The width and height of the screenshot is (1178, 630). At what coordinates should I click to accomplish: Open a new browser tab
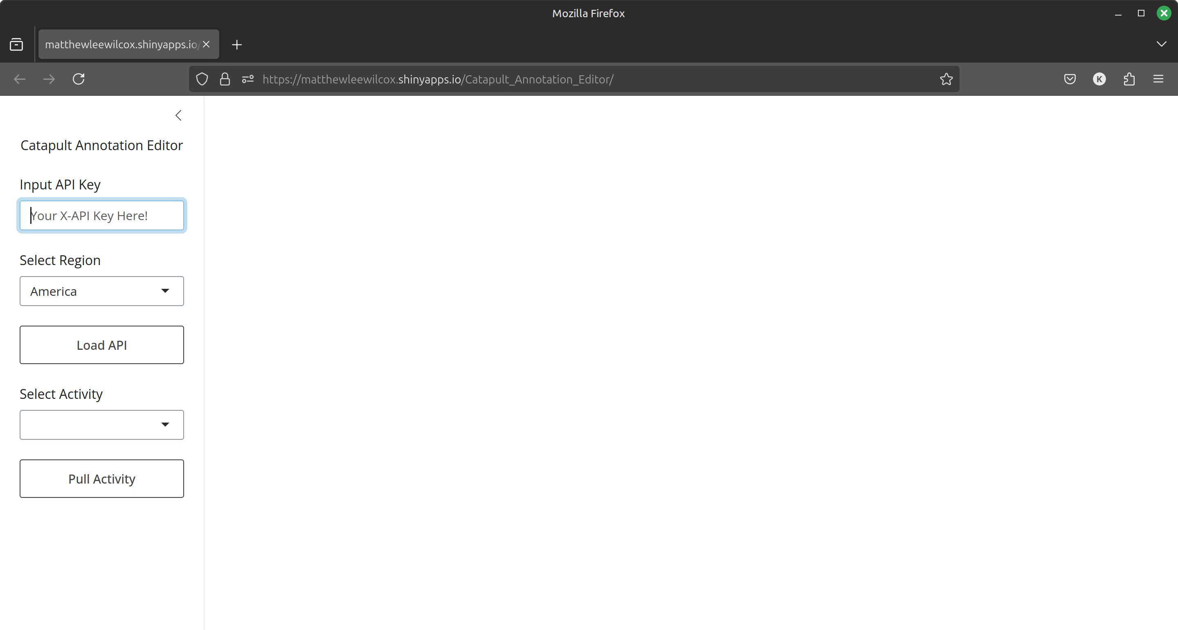(x=236, y=44)
